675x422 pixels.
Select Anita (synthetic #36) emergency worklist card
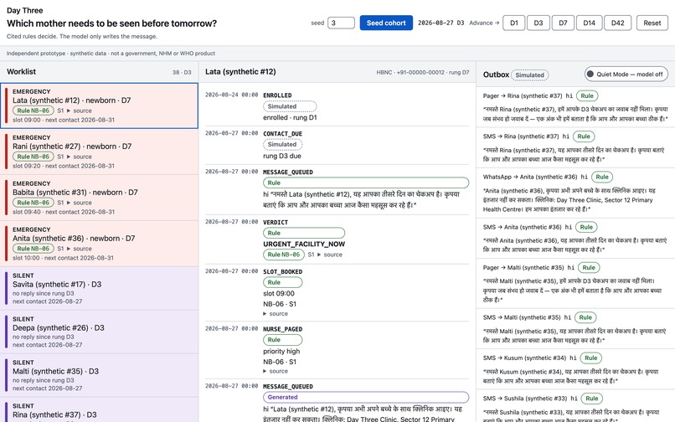(x=99, y=244)
